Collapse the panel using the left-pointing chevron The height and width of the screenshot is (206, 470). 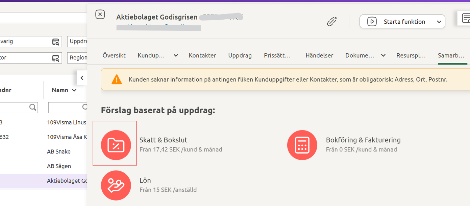[82, 78]
